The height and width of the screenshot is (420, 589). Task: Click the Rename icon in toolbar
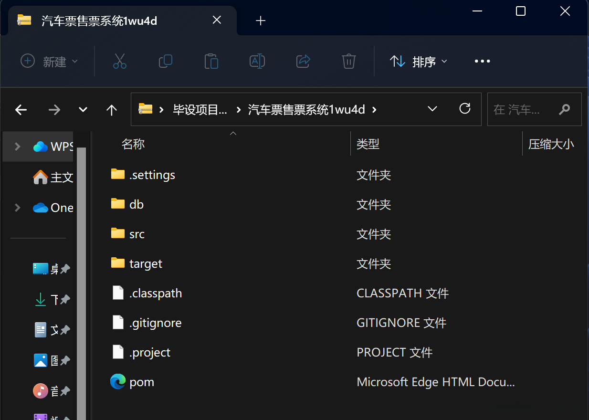pos(257,61)
